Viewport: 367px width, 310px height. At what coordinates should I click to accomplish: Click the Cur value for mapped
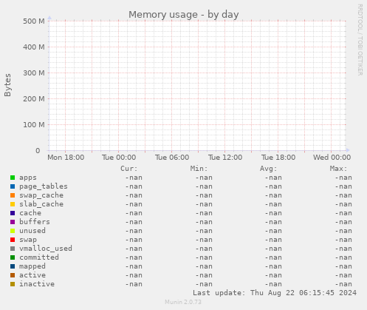(x=134, y=266)
